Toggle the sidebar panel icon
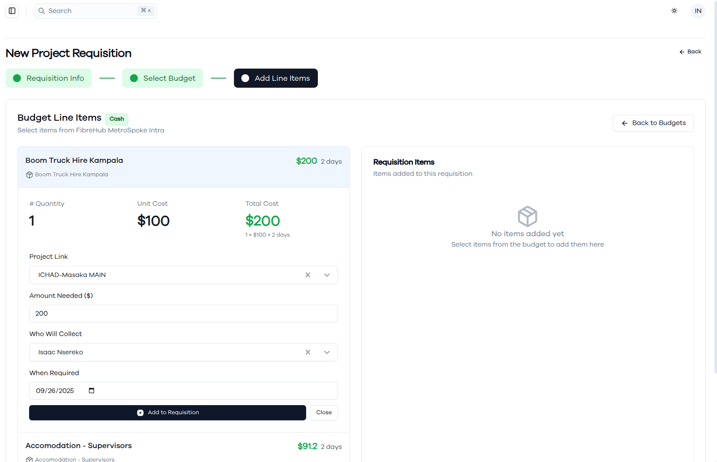 click(x=12, y=11)
